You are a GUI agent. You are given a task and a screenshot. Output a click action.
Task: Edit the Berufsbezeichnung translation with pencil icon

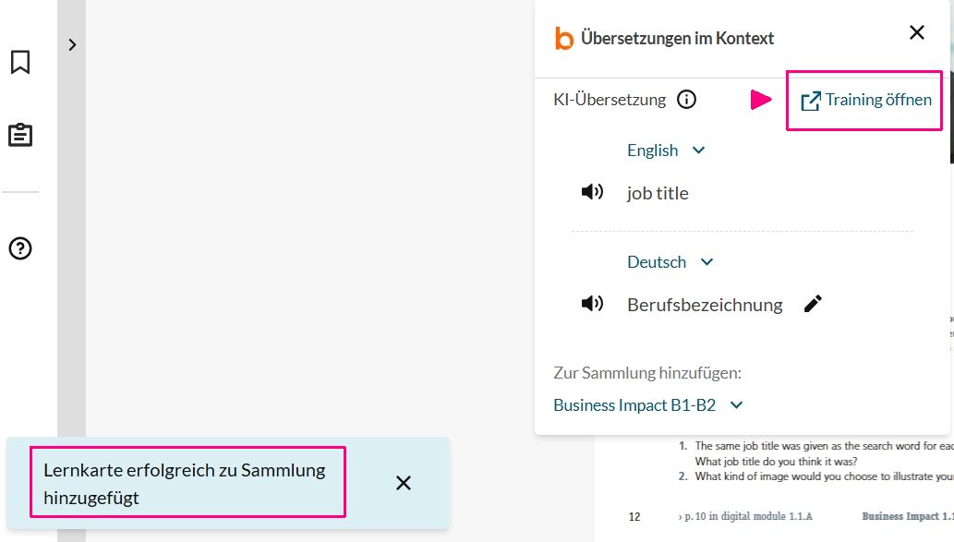[813, 304]
